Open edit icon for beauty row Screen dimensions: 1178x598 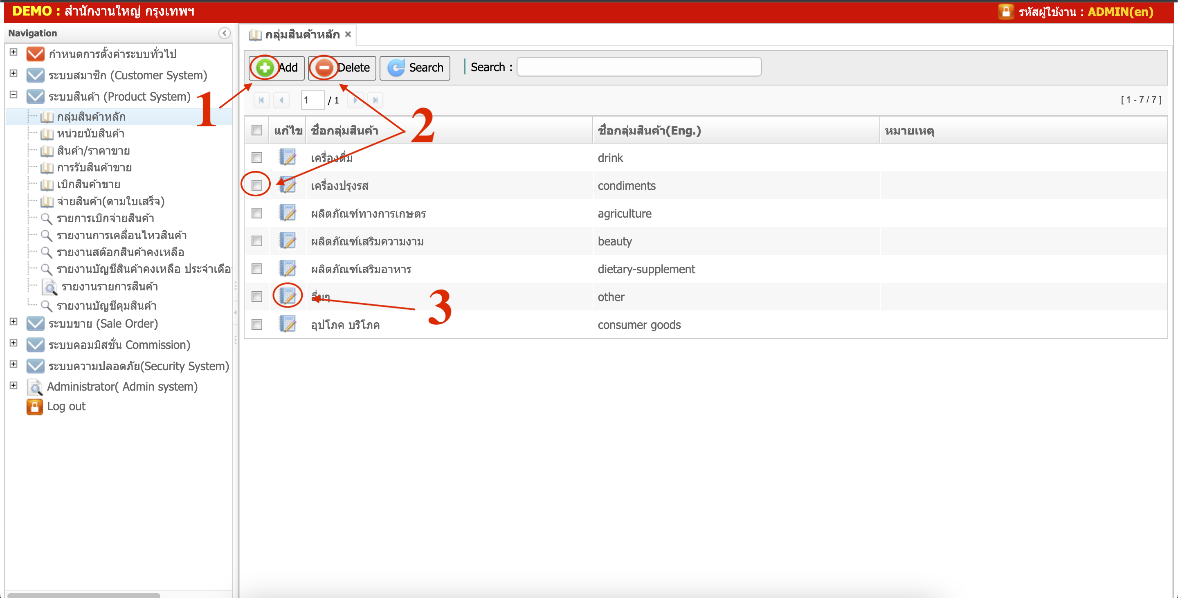coord(288,241)
